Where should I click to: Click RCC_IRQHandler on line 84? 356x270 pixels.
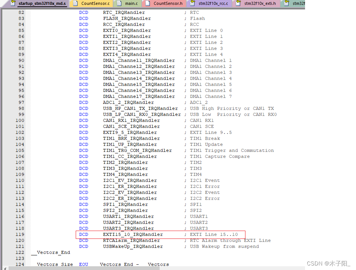[x=124, y=24]
